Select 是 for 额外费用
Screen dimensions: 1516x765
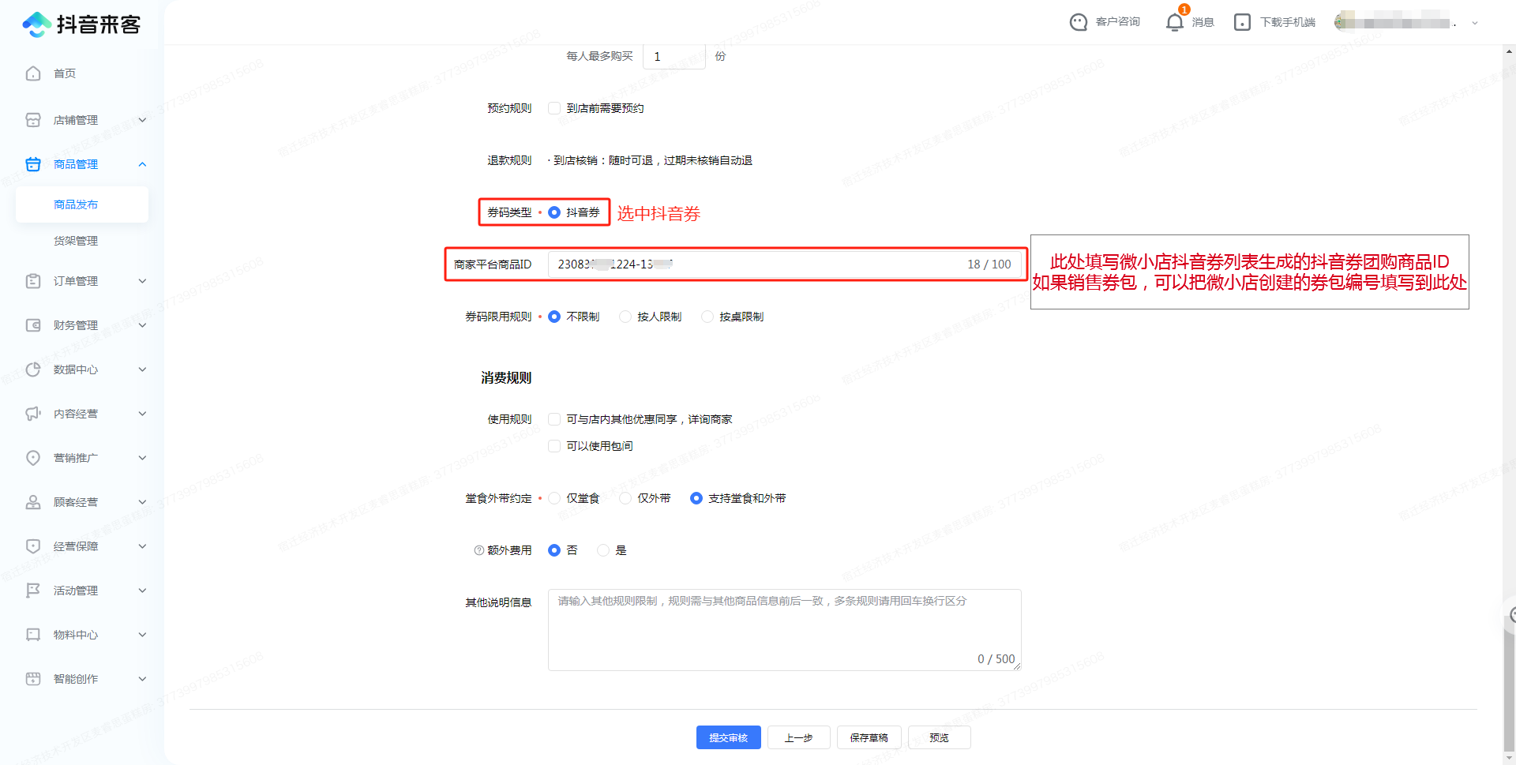pyautogui.click(x=603, y=550)
